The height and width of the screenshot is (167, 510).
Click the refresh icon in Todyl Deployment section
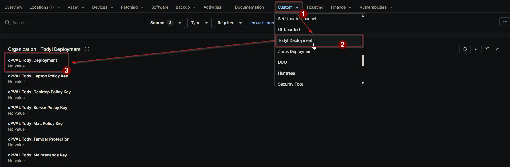[465, 49]
